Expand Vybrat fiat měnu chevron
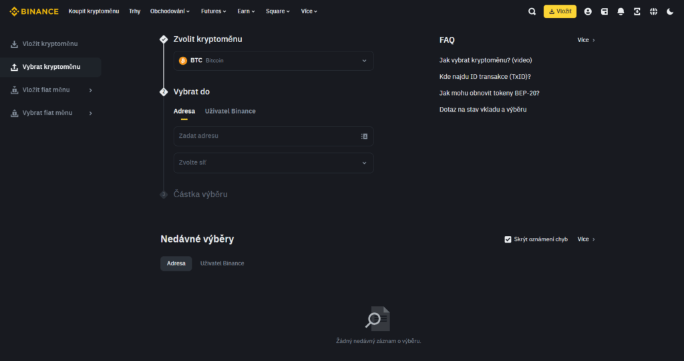This screenshot has width=684, height=361. pyautogui.click(x=91, y=113)
